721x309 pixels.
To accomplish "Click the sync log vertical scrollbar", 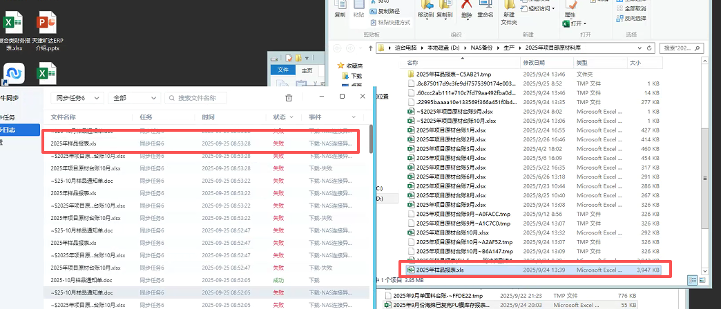I will click(372, 139).
